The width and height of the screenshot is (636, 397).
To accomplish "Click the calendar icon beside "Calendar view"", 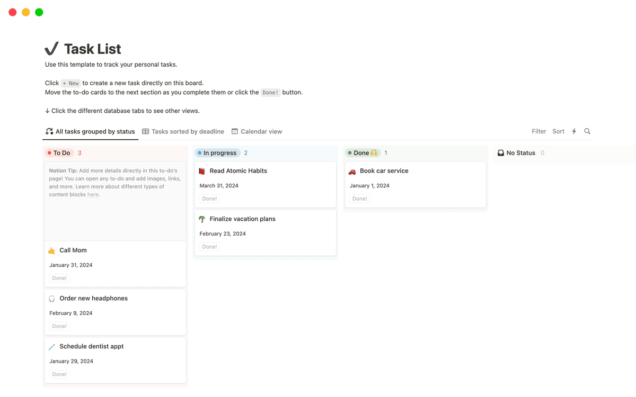I will (x=234, y=131).
